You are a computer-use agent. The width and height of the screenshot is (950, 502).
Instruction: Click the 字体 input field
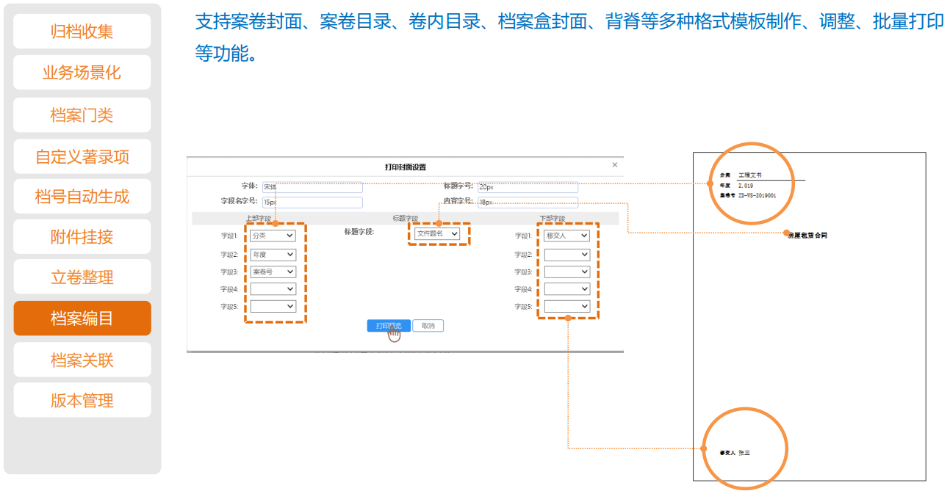point(312,187)
